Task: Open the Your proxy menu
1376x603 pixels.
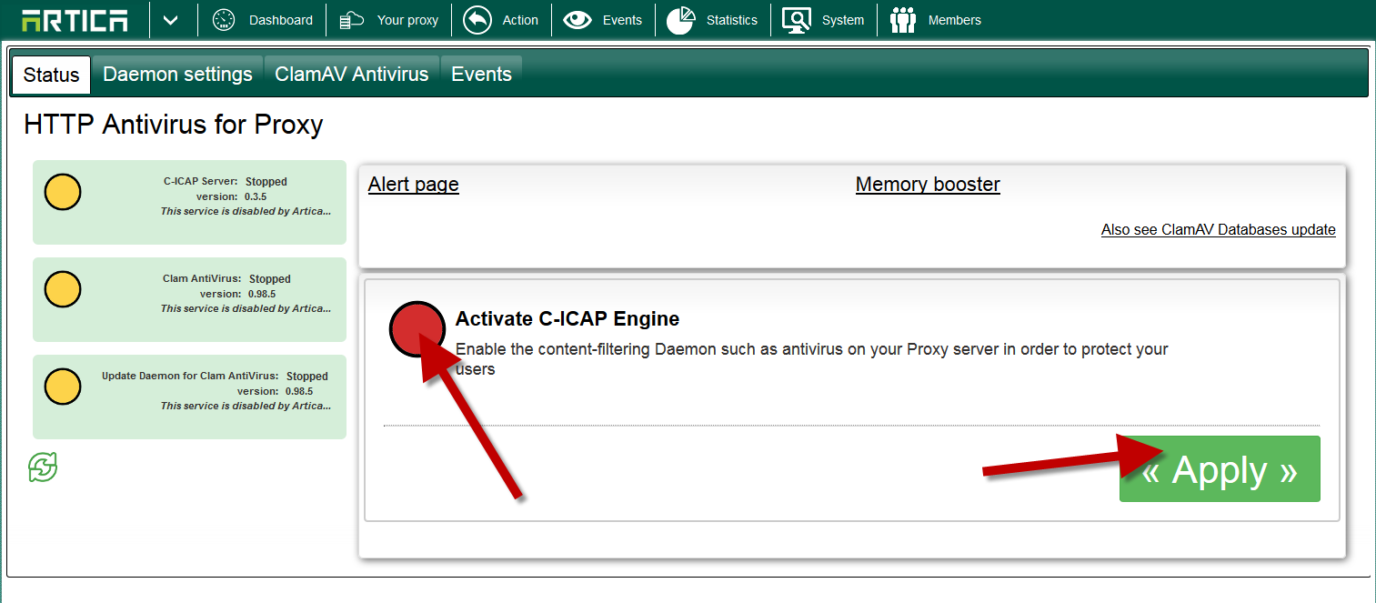Action: [x=407, y=20]
